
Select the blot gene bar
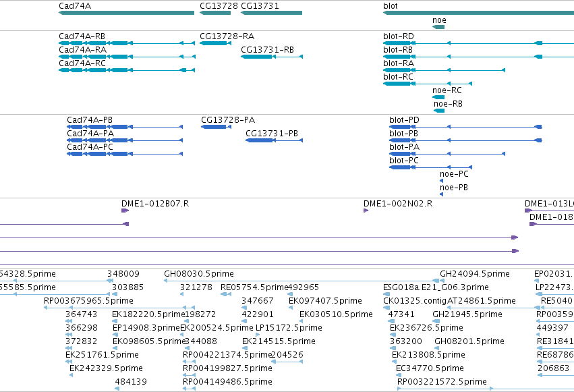[x=478, y=13]
